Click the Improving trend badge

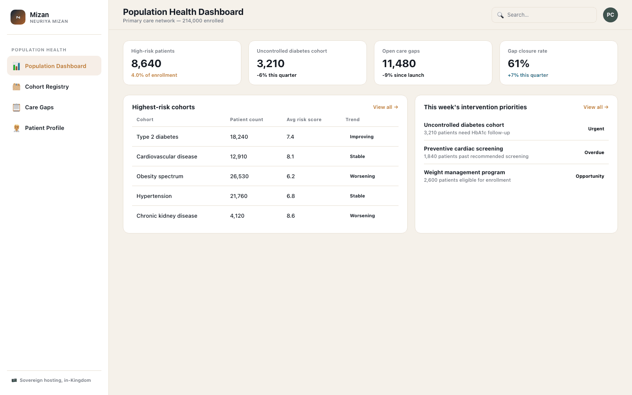coord(362,137)
